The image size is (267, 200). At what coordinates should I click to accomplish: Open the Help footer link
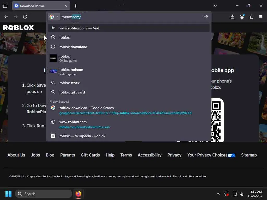[x=110, y=155]
